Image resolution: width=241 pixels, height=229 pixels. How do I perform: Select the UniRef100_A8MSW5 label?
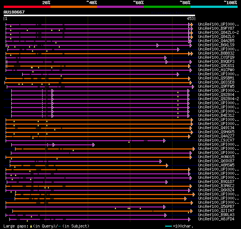216,165
